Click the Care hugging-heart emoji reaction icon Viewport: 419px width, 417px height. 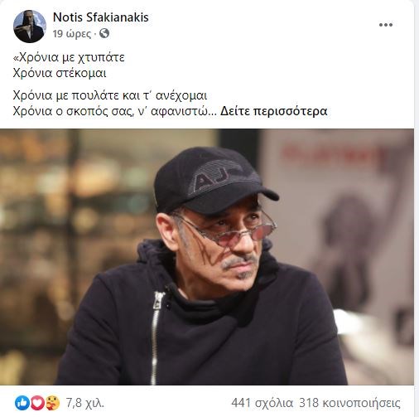pyautogui.click(x=52, y=403)
